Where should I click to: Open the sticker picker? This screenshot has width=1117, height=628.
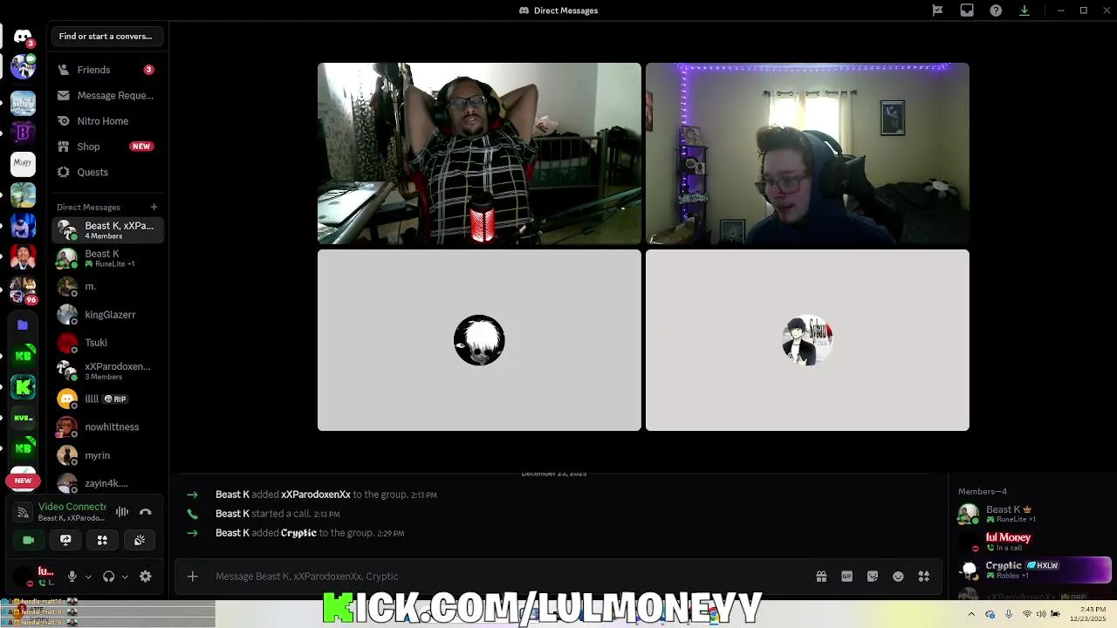point(873,577)
